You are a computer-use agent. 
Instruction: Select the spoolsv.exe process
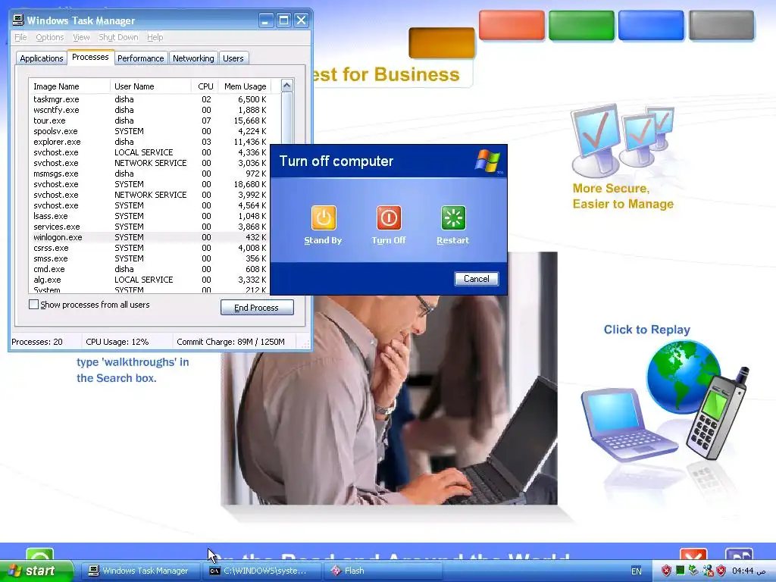[x=150, y=131]
